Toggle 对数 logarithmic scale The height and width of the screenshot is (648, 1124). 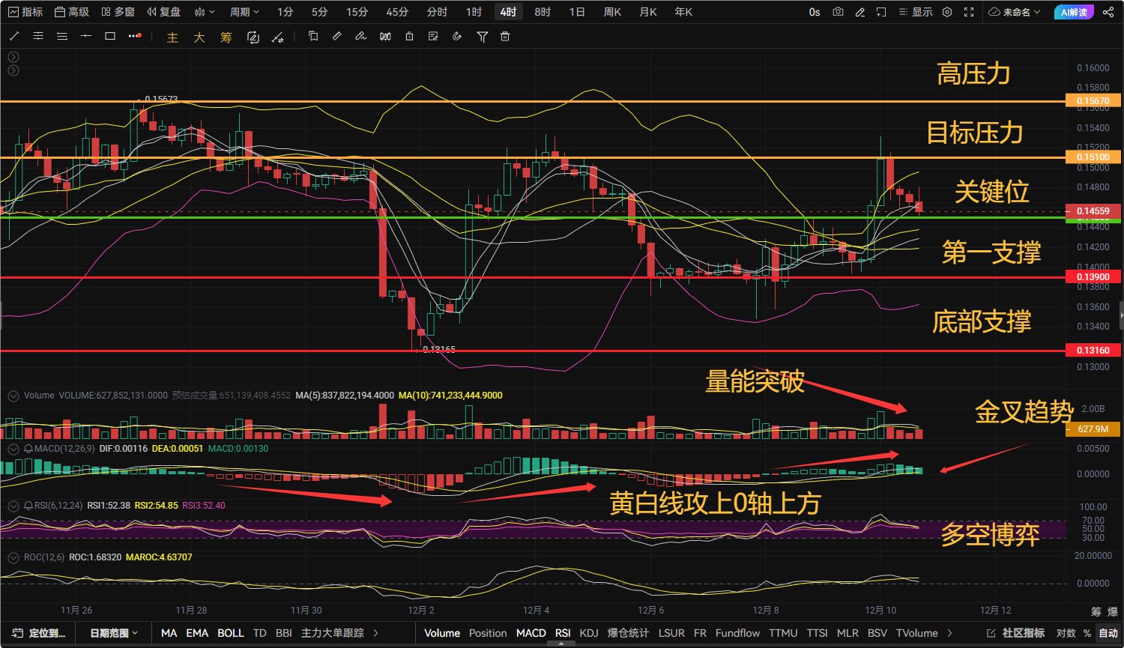click(x=1066, y=633)
